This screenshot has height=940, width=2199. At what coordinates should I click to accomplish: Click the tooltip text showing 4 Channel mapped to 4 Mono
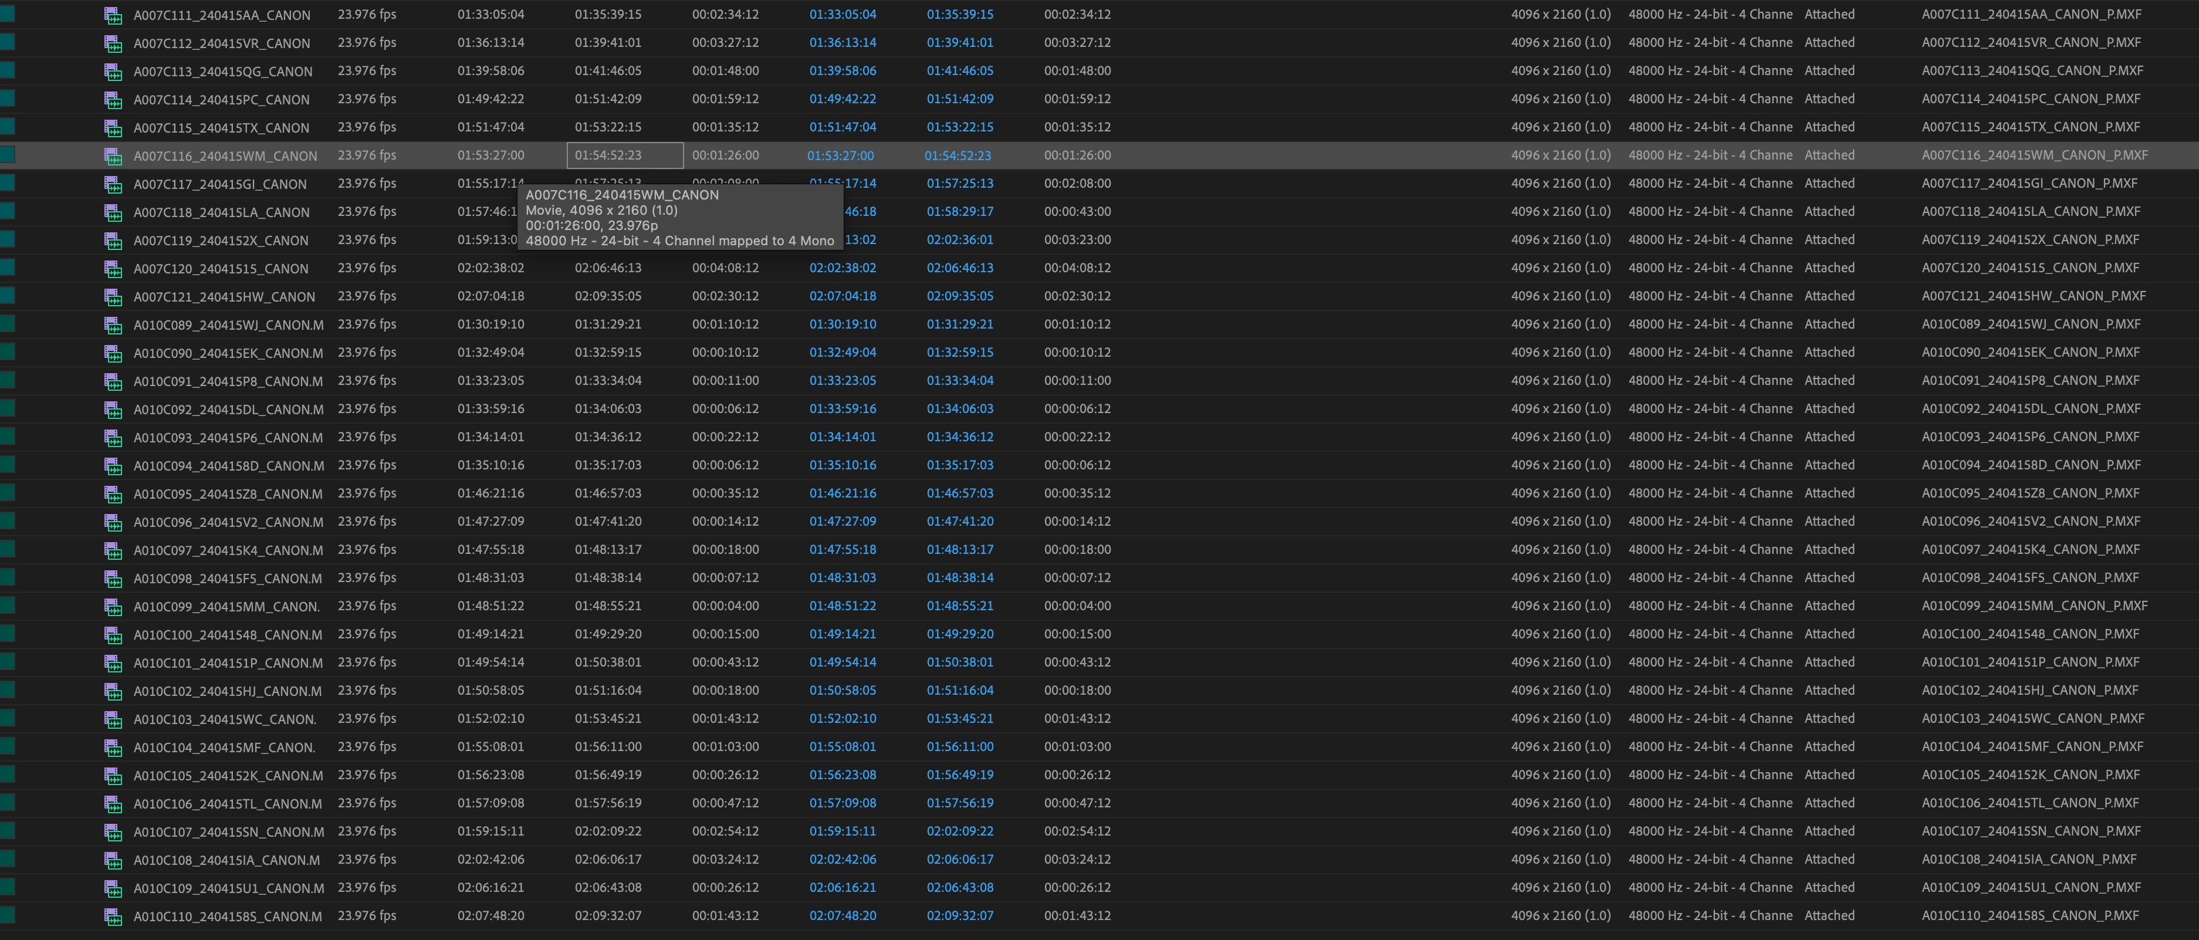click(679, 241)
